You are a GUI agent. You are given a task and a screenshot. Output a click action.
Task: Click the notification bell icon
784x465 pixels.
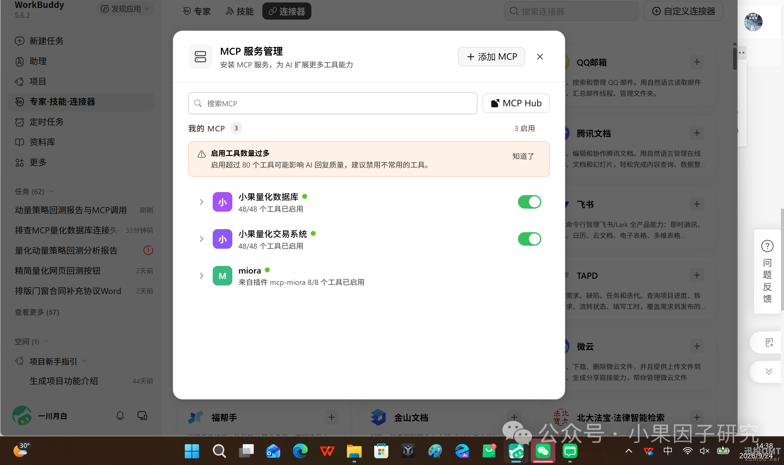[120, 416]
